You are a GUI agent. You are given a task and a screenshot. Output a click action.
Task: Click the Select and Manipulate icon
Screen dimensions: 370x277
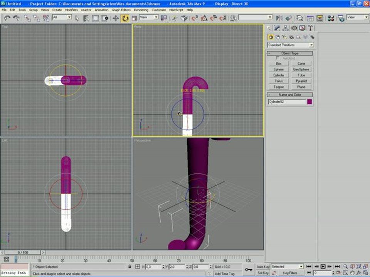pos(175,18)
